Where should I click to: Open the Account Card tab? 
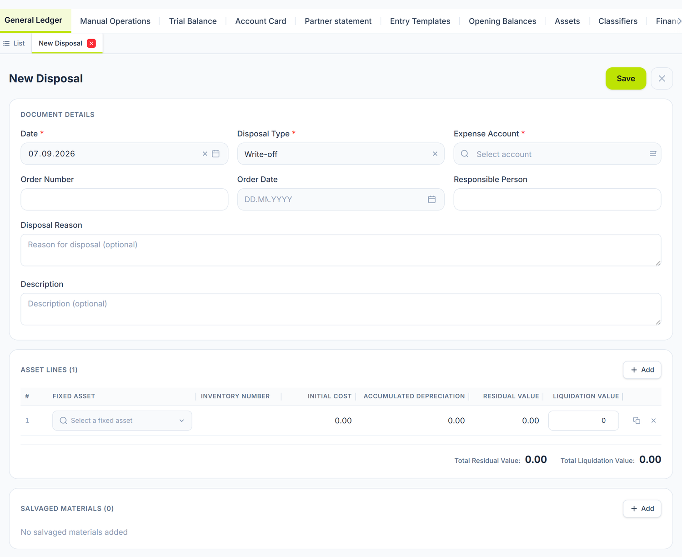click(261, 21)
